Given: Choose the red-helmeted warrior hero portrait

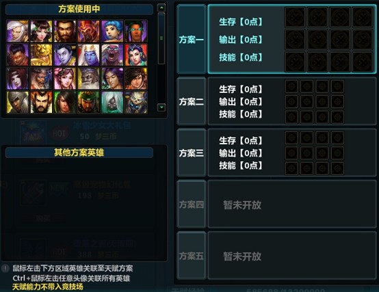Looking at the screenshot, I should [88, 31].
